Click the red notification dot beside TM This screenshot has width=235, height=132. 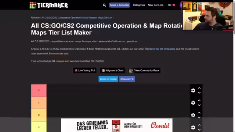[x=174, y=5]
